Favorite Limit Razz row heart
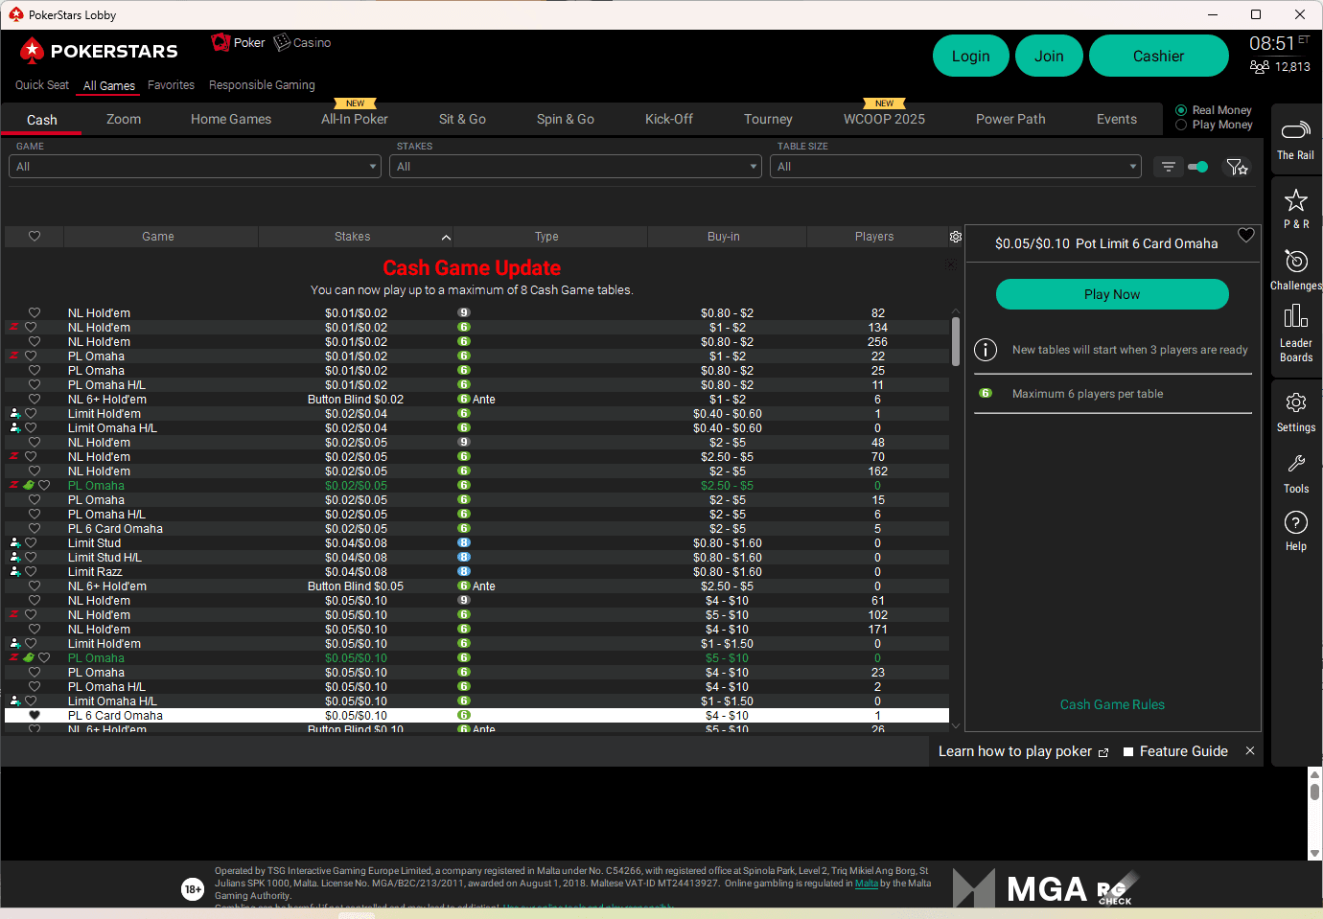 tap(31, 572)
